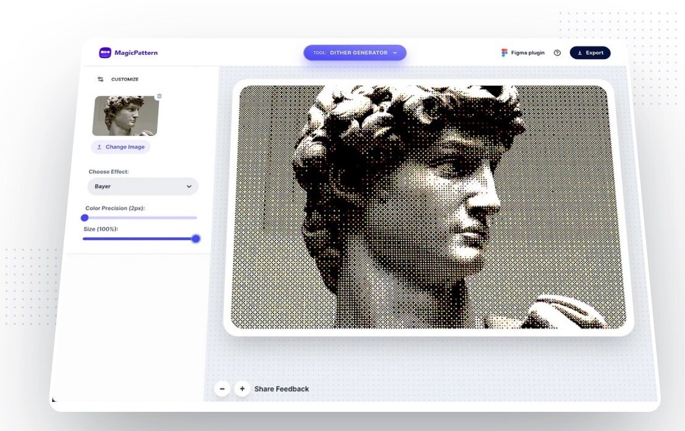Image resolution: width=685 pixels, height=431 pixels.
Task: Click the MagicPattern logo icon
Action: click(105, 53)
